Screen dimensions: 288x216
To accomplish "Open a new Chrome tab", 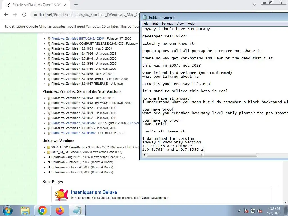I will click(76, 5).
